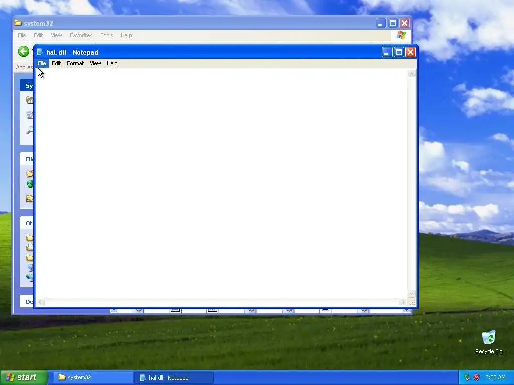
Task: Open File menu in system32 window
Action: 22,35
